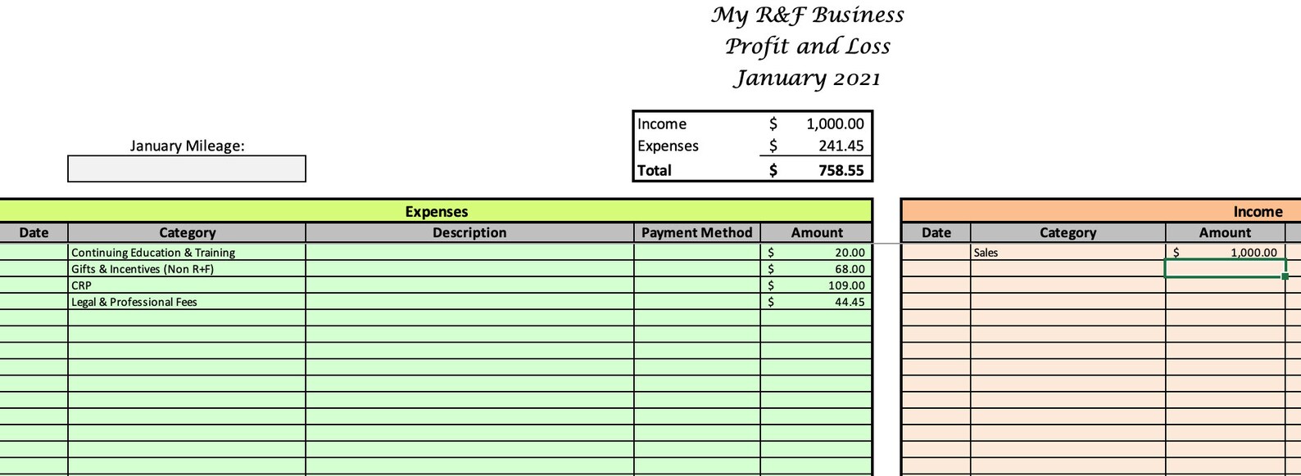The width and height of the screenshot is (1301, 476).
Task: Select the 'Legal & Professional Fees' cell
Action: [187, 302]
